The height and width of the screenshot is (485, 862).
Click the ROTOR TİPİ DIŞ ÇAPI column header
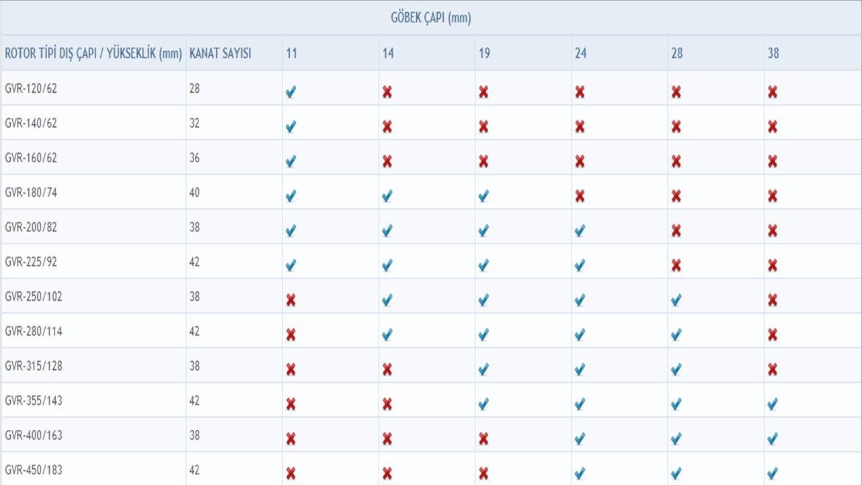93,53
